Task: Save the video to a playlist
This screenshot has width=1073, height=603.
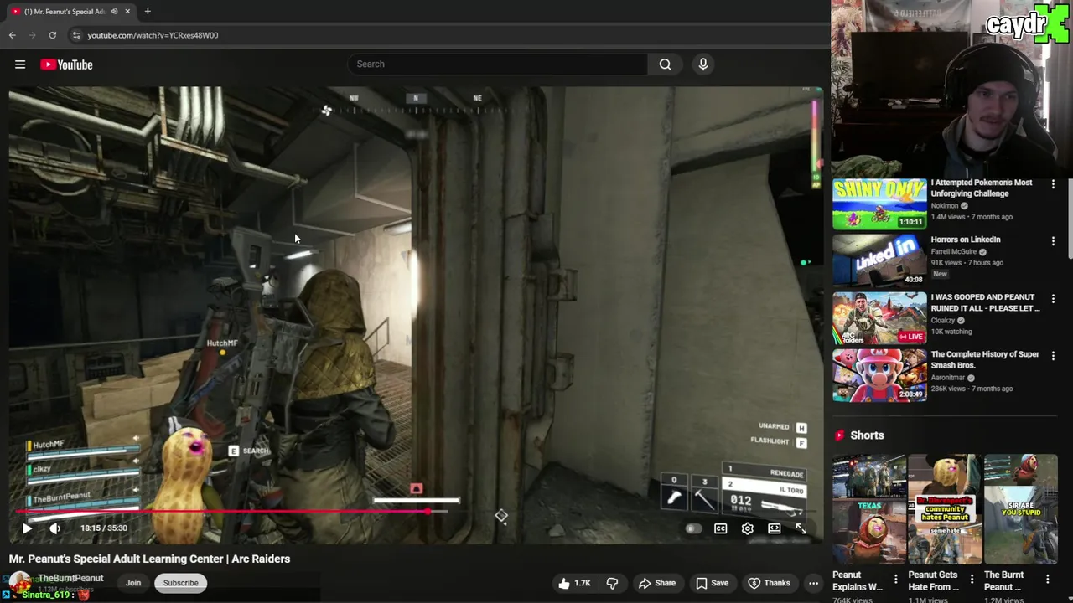Action: coord(712,583)
